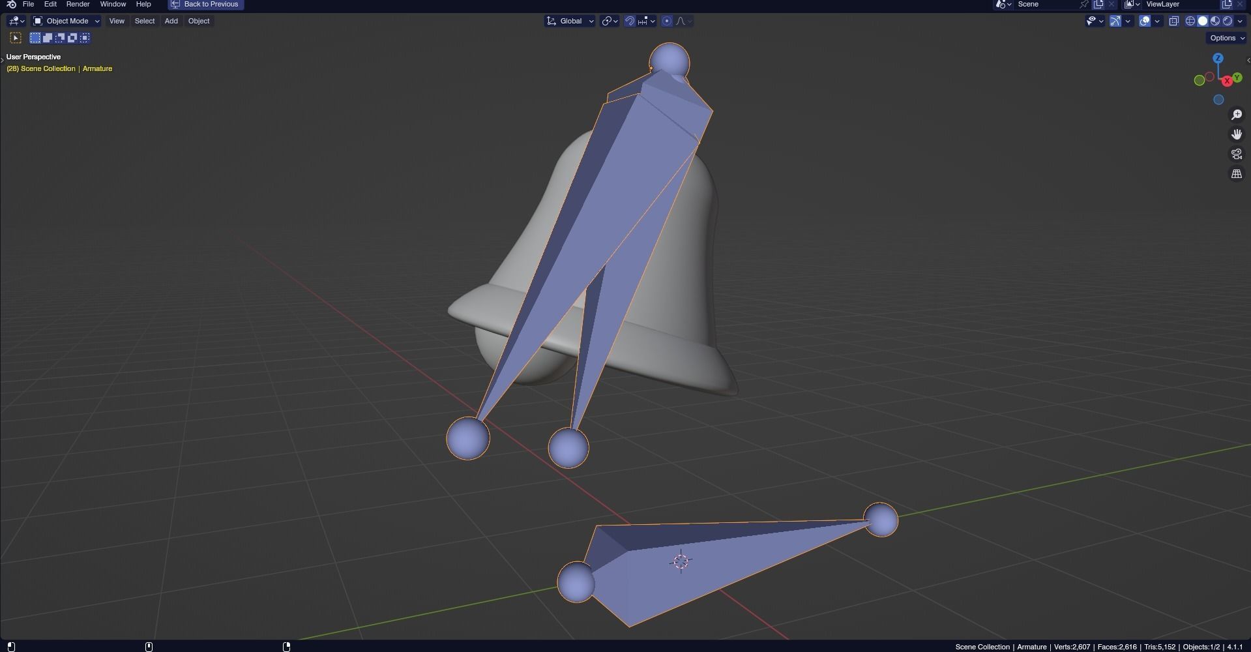Open the Window menu
The height and width of the screenshot is (652, 1251).
[113, 4]
